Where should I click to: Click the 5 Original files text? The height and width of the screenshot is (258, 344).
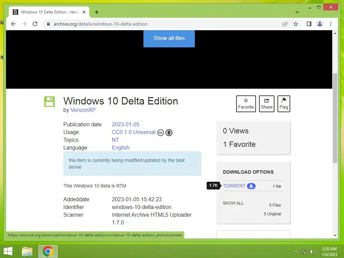pyautogui.click(x=272, y=214)
